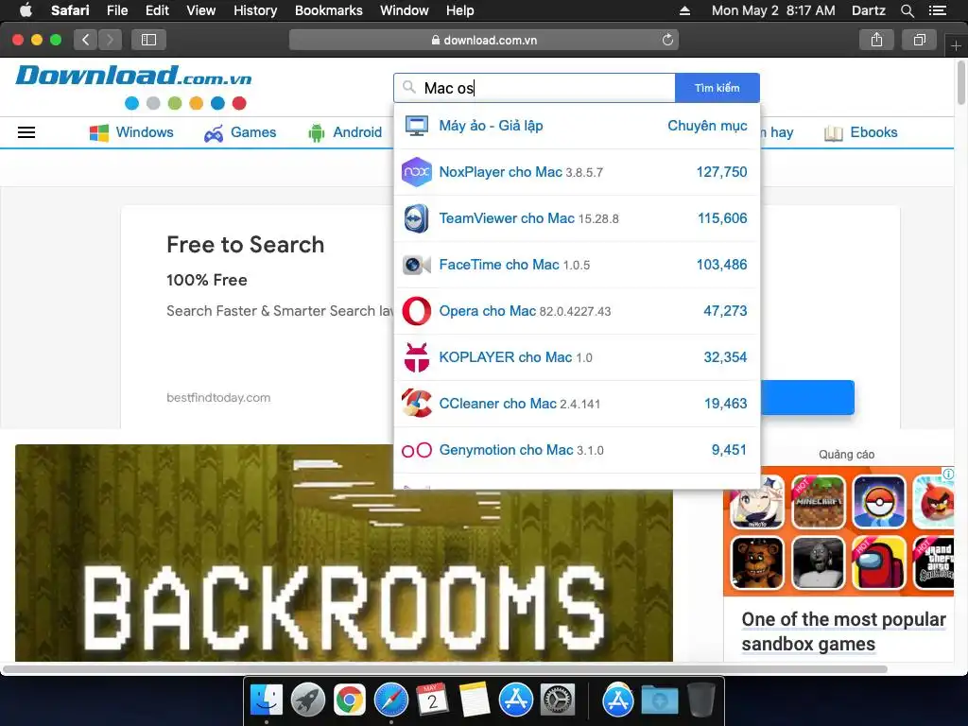
Task: Click the FaceTime camera icon
Action: [417, 265]
